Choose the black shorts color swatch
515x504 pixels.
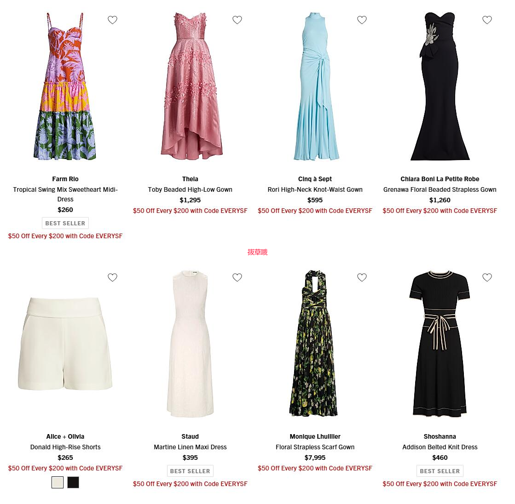pos(73,482)
